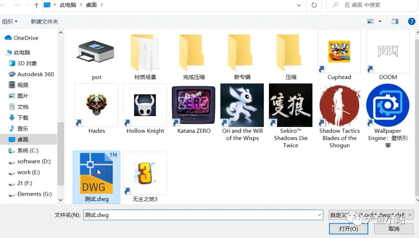
Task: Open 图片 folder in the sidebar
Action: [x=23, y=96]
